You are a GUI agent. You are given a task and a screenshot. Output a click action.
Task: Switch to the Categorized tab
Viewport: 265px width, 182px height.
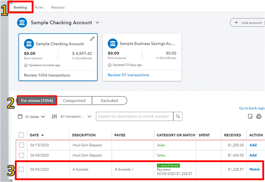pyautogui.click(x=74, y=101)
